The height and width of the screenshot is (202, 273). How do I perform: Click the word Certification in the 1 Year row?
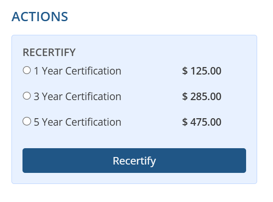[x=93, y=71]
